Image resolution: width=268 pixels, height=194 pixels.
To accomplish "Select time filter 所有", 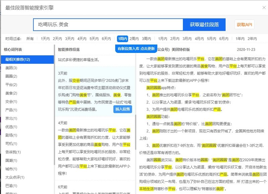I will tap(30, 39).
